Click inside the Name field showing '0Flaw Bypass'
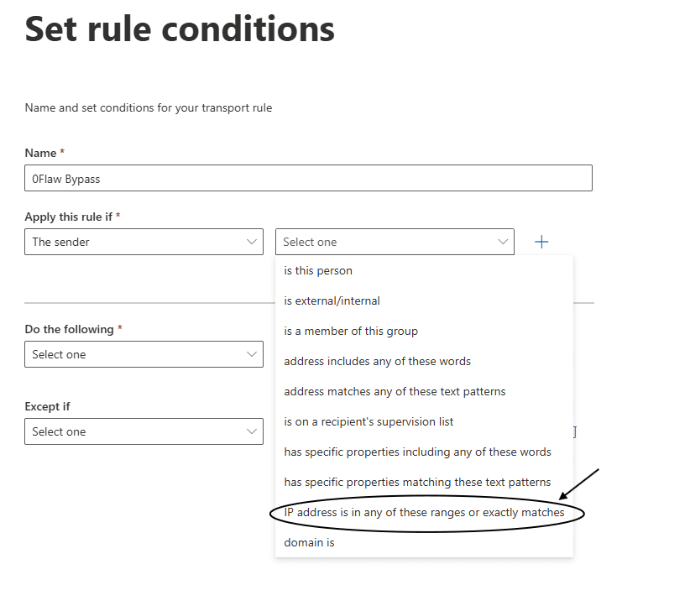 [x=308, y=178]
